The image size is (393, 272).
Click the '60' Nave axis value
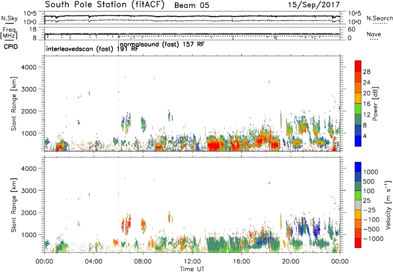coord(351,29)
